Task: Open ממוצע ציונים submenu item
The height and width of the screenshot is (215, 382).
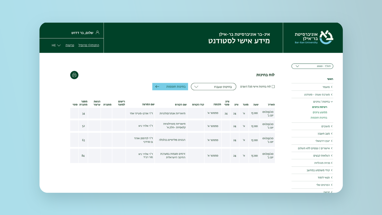Action: 320,112
